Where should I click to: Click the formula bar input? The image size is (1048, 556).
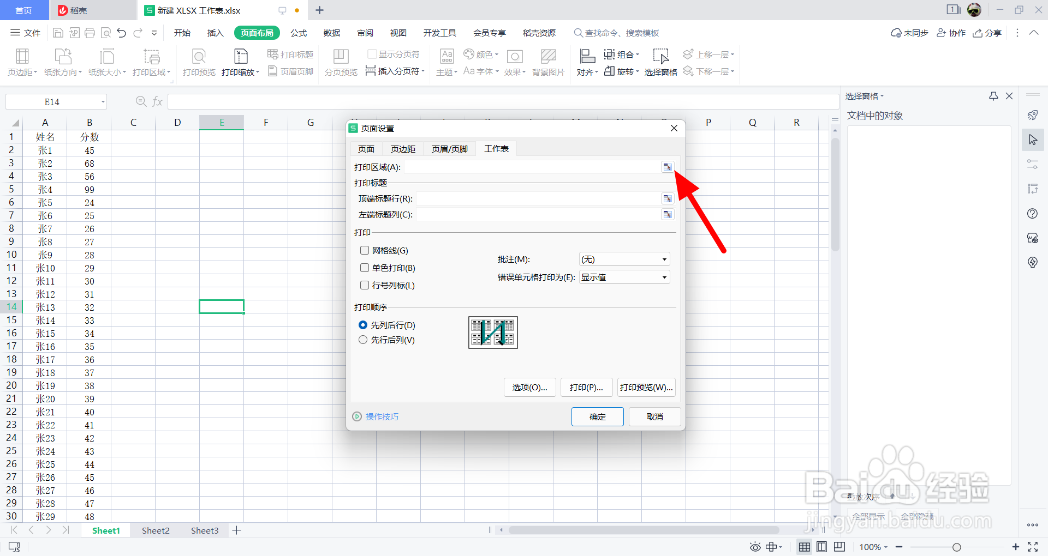(x=503, y=101)
